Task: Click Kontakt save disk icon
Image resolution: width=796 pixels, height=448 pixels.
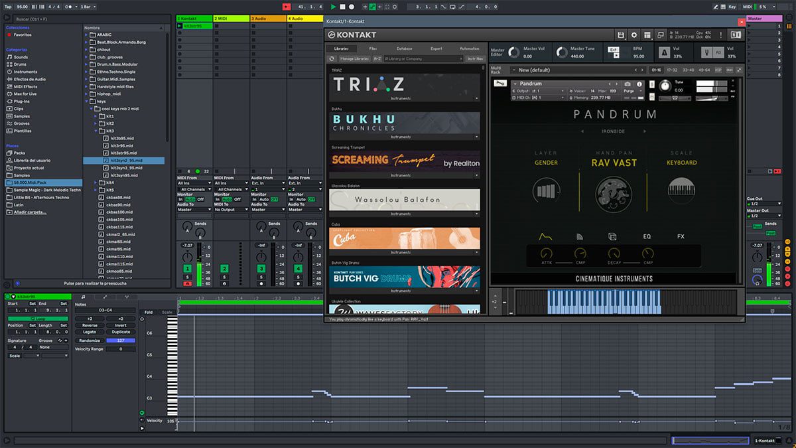Action: 621,35
